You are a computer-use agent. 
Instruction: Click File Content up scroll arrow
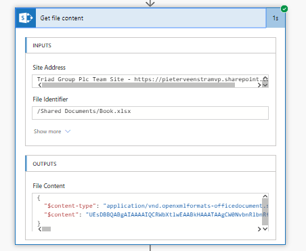click(x=265, y=196)
